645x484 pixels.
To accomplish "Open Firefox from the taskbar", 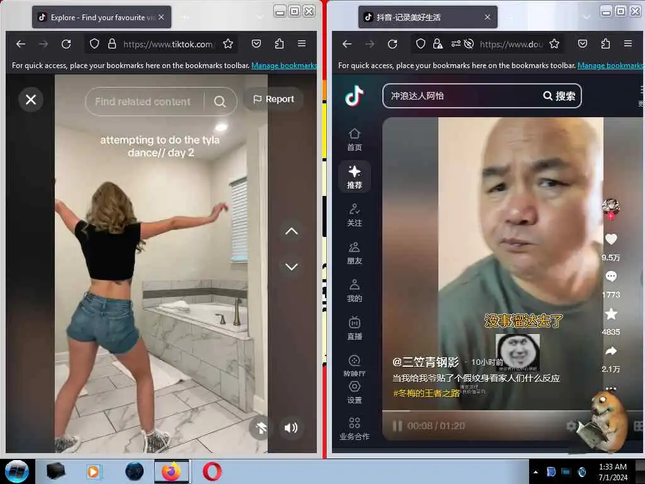I will point(171,471).
